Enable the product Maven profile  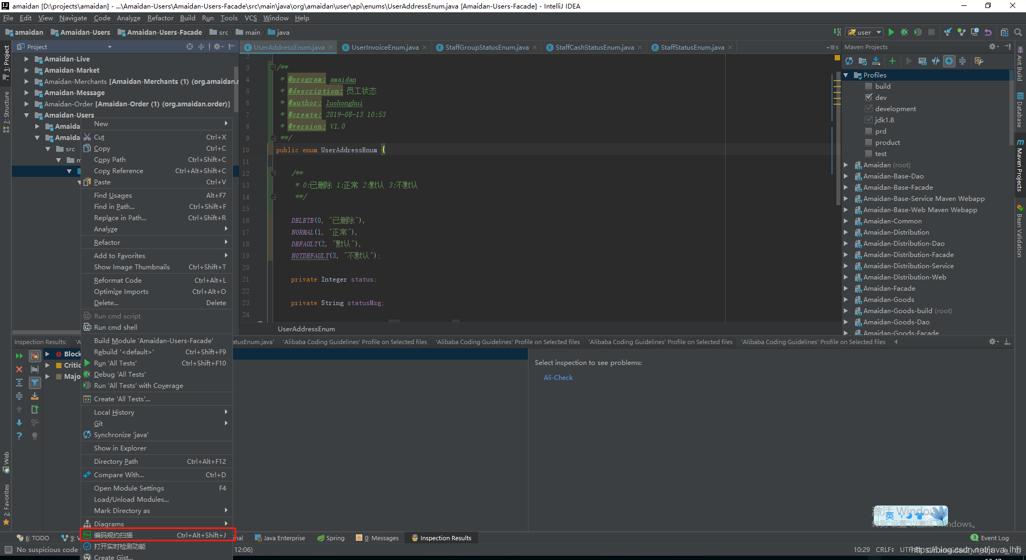click(869, 142)
